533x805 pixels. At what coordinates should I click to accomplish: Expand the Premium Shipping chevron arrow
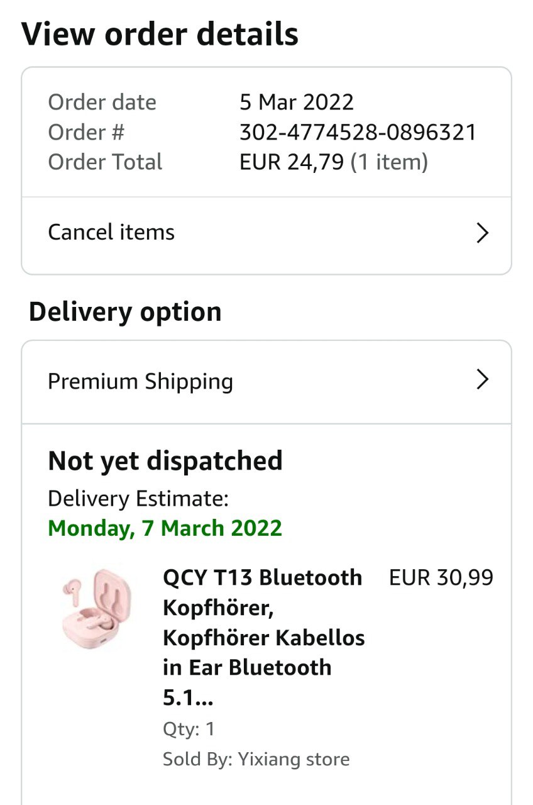tap(481, 379)
